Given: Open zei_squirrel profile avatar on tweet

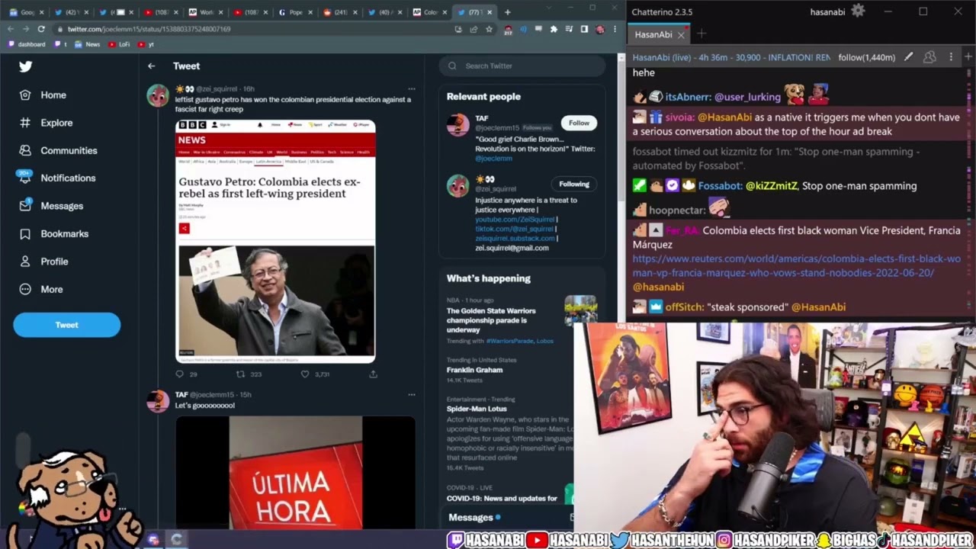Looking at the screenshot, I should pos(158,96).
